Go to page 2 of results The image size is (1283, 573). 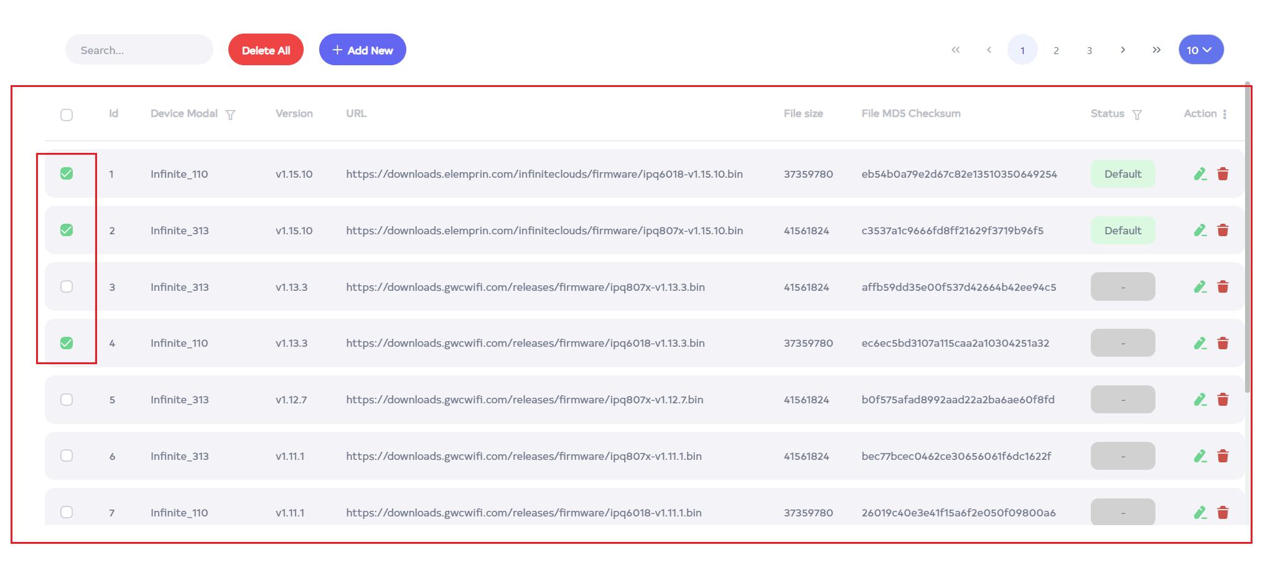(1056, 50)
